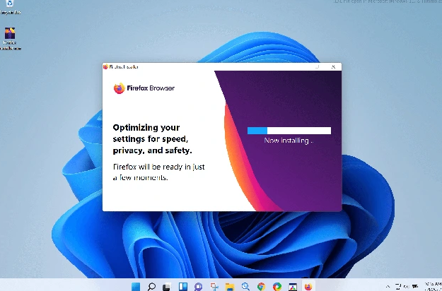Select the Firefox Installer desktop icon
The height and width of the screenshot is (291, 442).
(10, 39)
